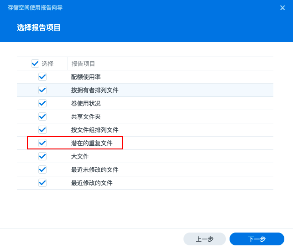Click the 最近修改的文件 row label
The image size is (293, 249).
(x=92, y=183)
